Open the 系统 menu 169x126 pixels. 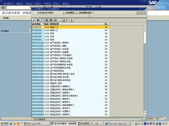(57, 4)
